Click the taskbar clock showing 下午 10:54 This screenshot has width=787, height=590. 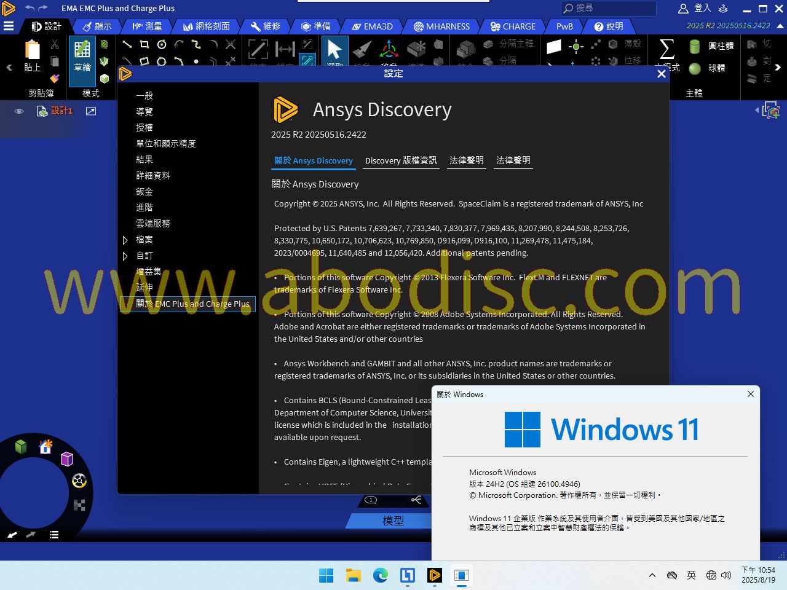tap(757, 575)
